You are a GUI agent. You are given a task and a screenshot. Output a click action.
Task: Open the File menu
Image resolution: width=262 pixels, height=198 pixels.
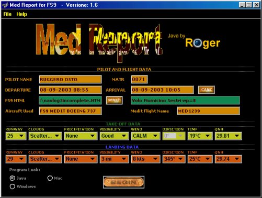tap(7, 14)
